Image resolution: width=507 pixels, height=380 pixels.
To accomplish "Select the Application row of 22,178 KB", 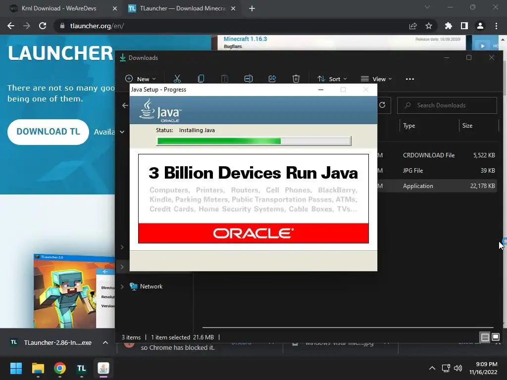I will point(438,186).
